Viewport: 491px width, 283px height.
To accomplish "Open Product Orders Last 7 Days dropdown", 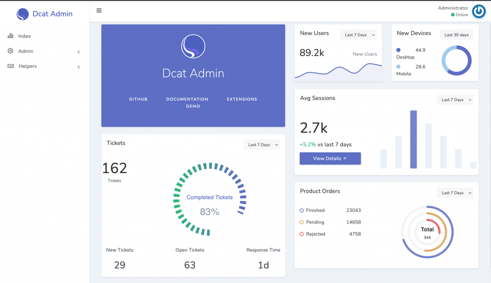I will click(455, 193).
